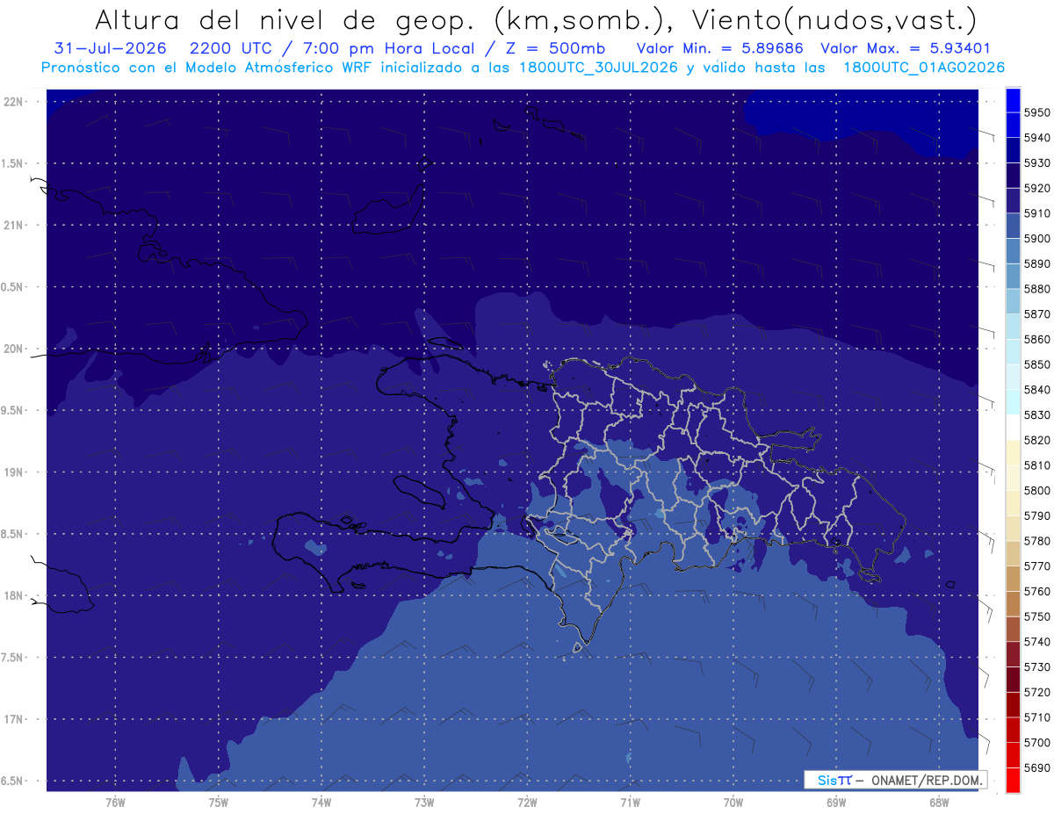The width and height of the screenshot is (1054, 814).
Task: Select the date '31-Jul-2026' in the header
Action: 111,48
